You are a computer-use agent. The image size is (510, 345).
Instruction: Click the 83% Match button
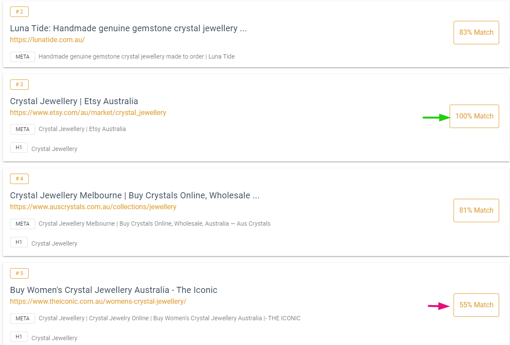point(476,32)
